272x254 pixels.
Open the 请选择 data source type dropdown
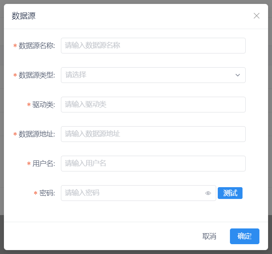(153, 75)
